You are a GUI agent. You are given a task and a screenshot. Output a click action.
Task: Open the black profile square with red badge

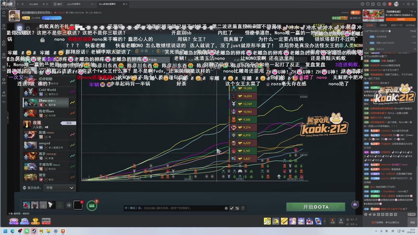78,205
